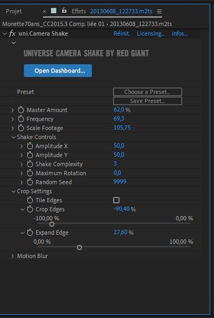Click the Shake Complexity stopwatch icon

(x=30, y=164)
